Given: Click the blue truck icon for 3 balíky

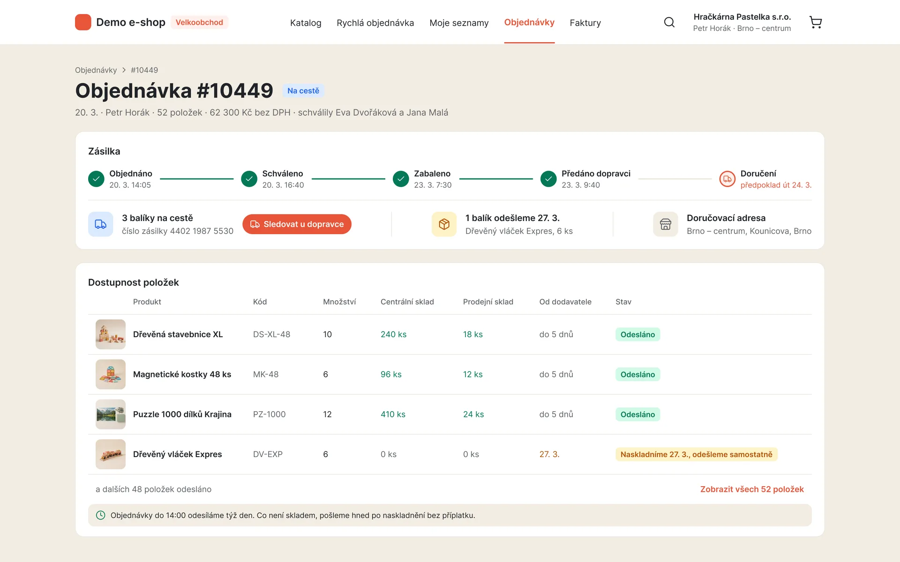Looking at the screenshot, I should click(x=100, y=224).
